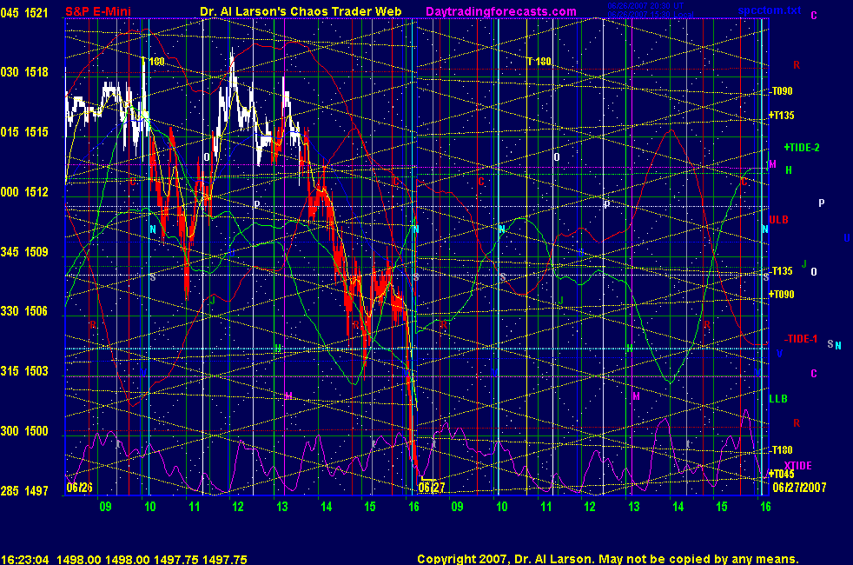The width and height of the screenshot is (853, 565).
Task: Click the 285 1497 price axis label
Action: pos(24,490)
